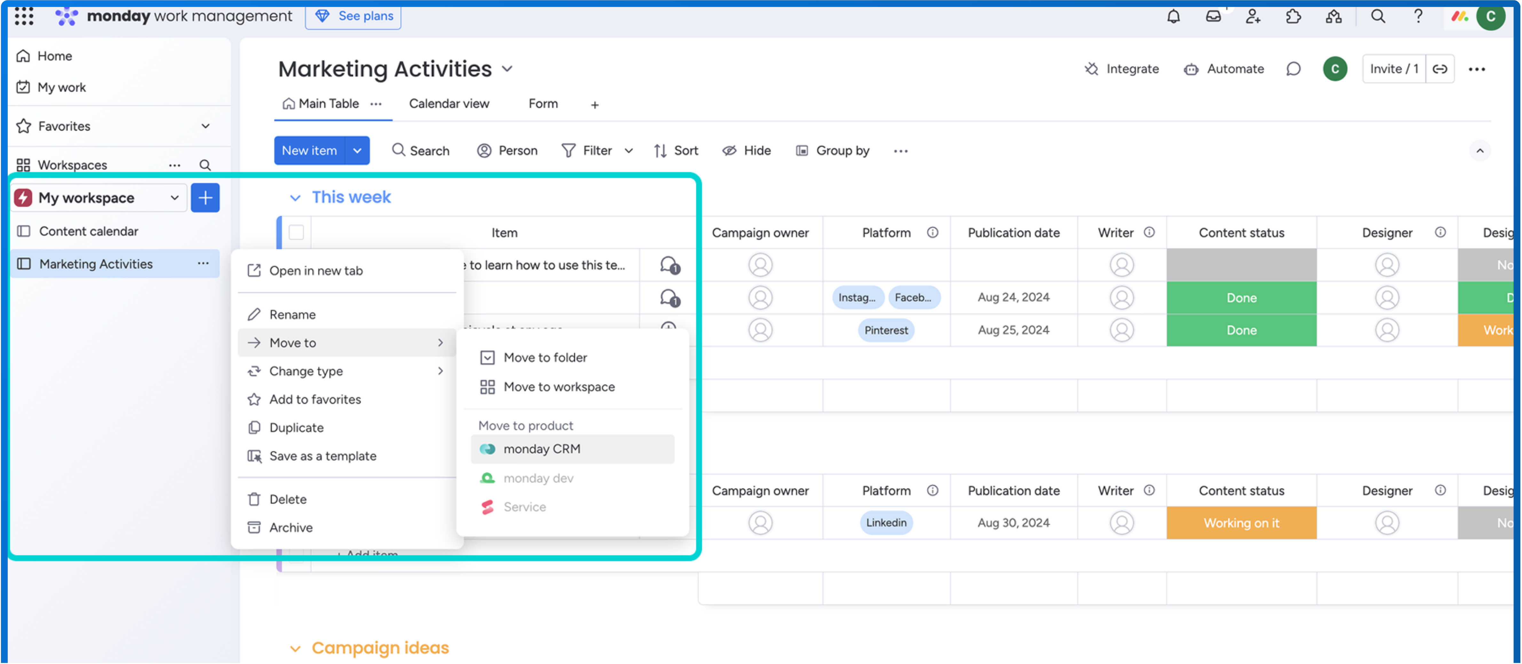Screen dimensions: 1522x664
Task: Switch to the Calendar view tab
Action: (x=448, y=104)
